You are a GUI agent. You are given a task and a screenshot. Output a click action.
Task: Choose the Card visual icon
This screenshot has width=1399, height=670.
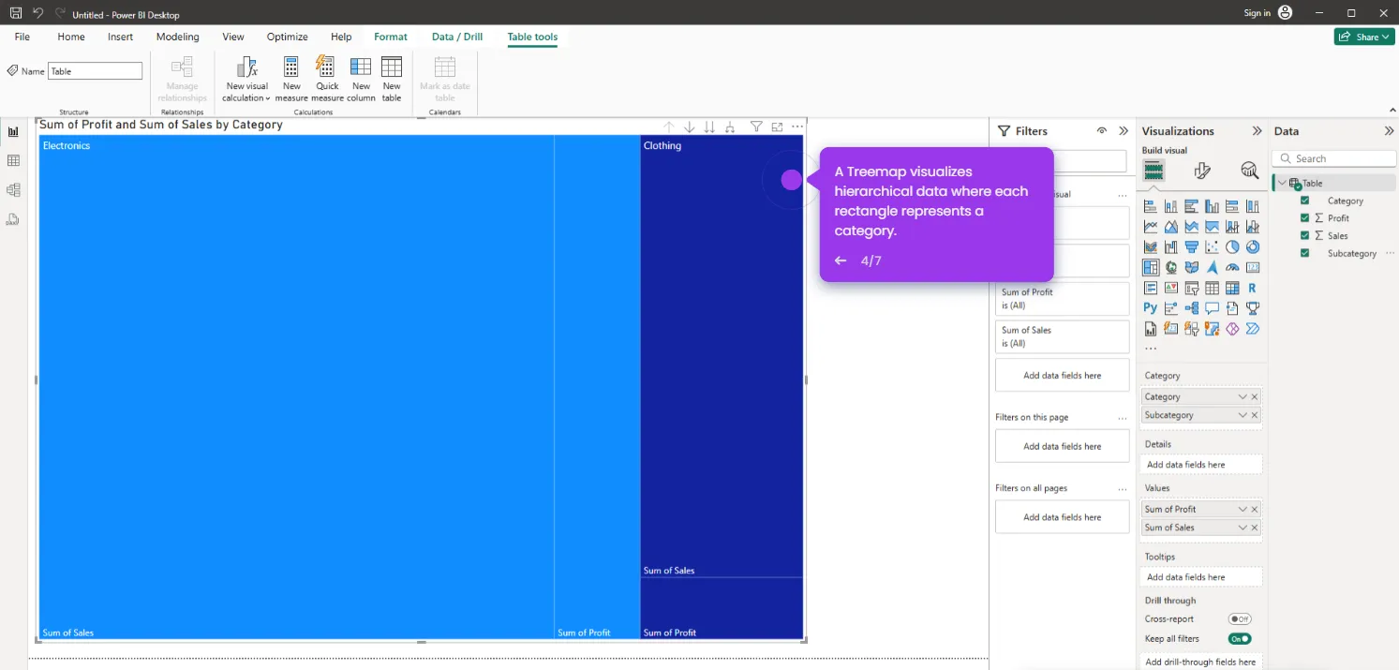(1253, 268)
